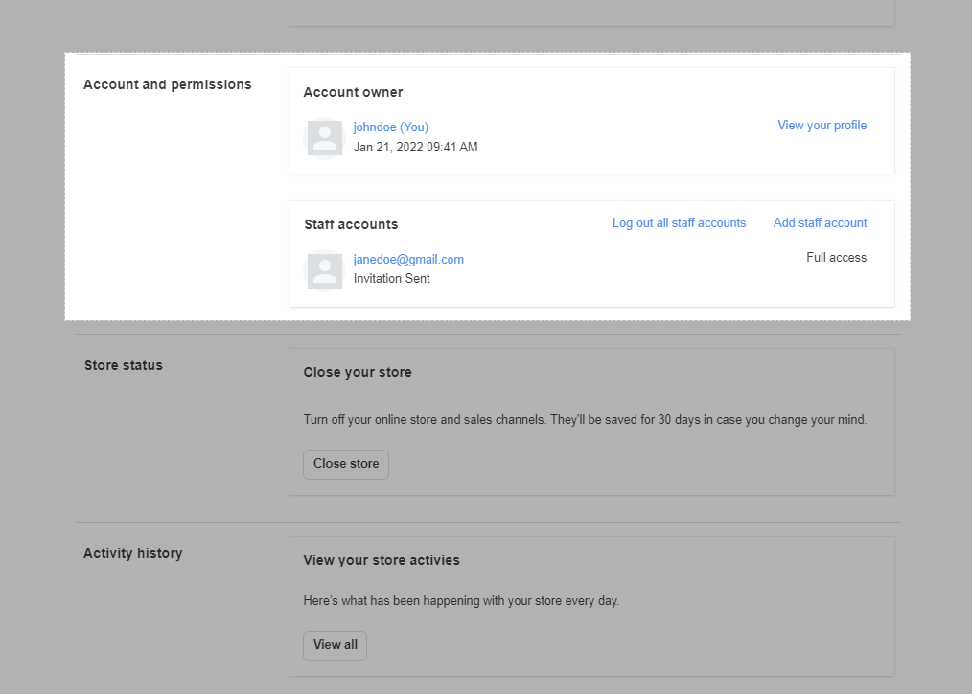Screen dimensions: 972x694
Task: Click the janedoe staff account avatar
Action: (x=325, y=270)
